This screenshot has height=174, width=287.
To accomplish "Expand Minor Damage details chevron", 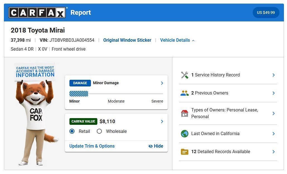I will click(162, 83).
